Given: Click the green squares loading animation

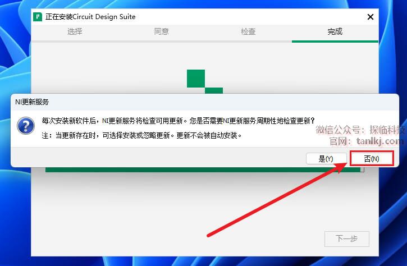Looking at the screenshot, I should point(205,81).
